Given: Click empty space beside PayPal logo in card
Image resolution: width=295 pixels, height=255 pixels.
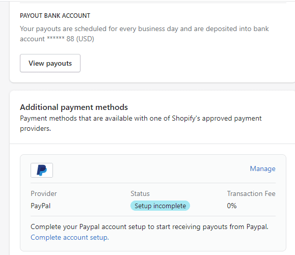Looking at the screenshot, I should coord(150,170).
